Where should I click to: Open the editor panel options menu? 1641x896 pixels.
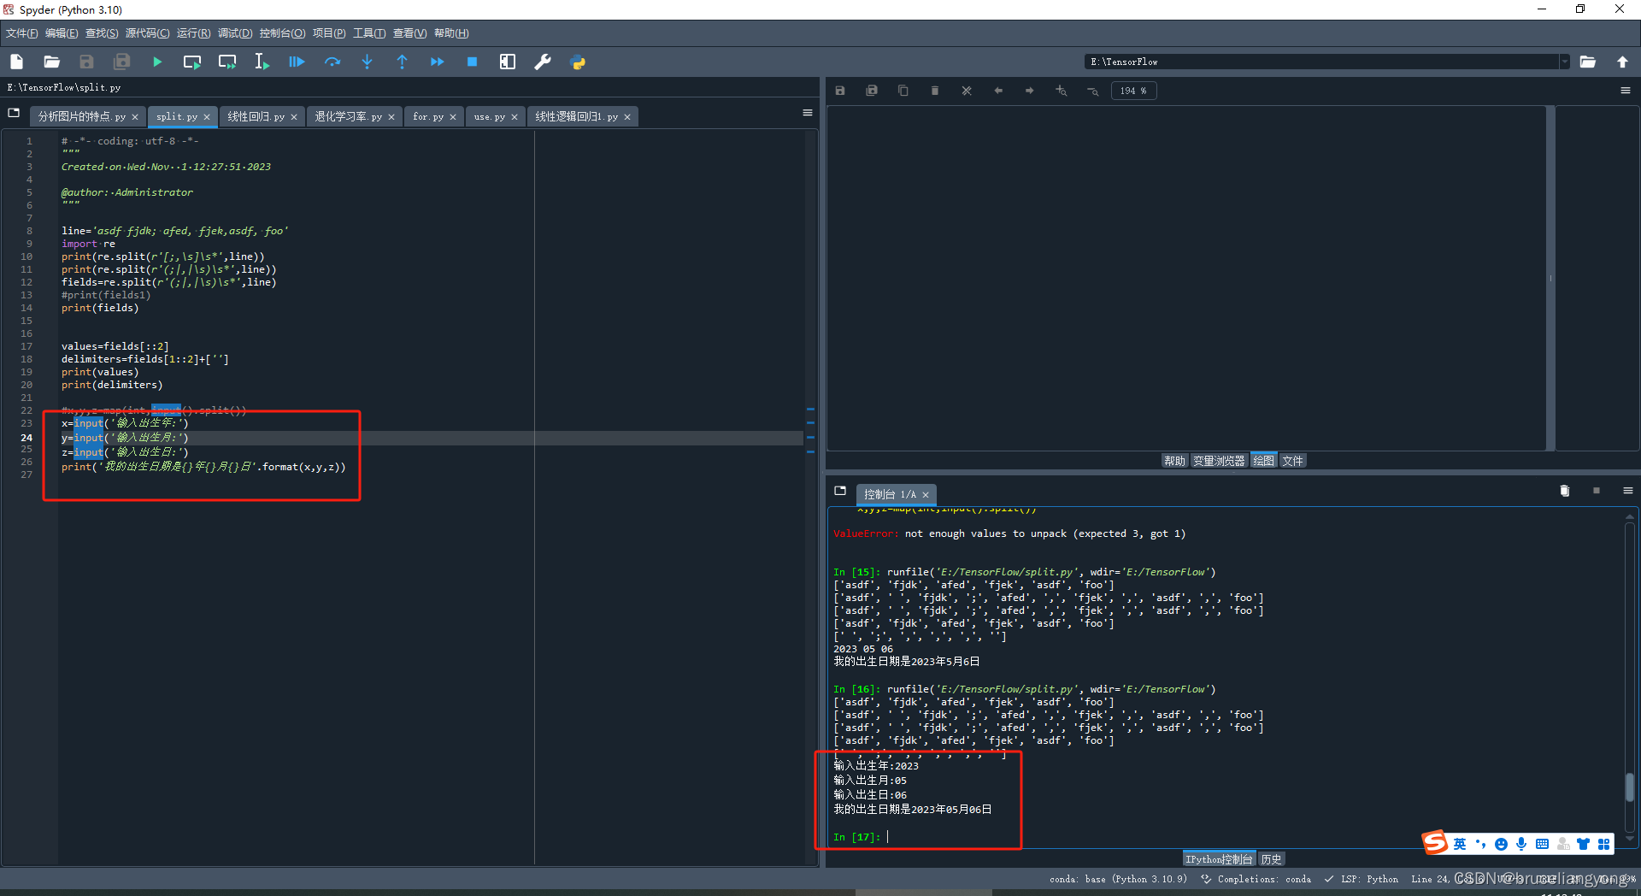click(807, 112)
